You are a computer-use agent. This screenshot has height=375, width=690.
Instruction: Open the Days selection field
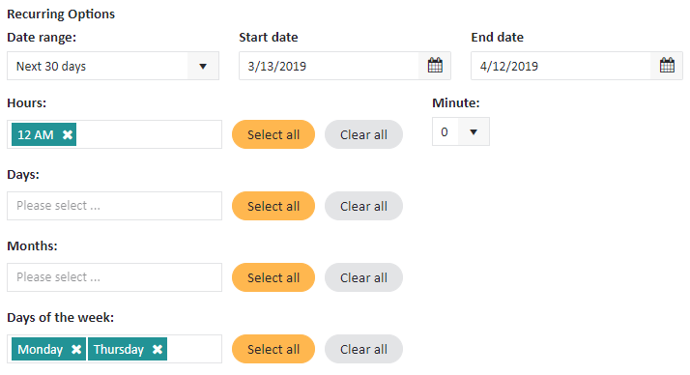point(114,206)
